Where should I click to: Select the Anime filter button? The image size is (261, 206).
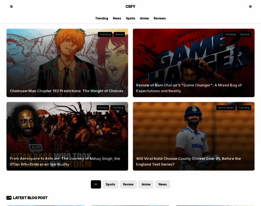[x=146, y=184]
